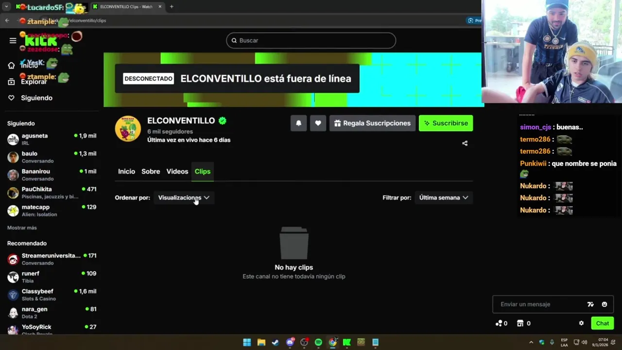Viewport: 622px width, 350px height.
Task: Open File Explorer from taskbar
Action: [261, 342]
